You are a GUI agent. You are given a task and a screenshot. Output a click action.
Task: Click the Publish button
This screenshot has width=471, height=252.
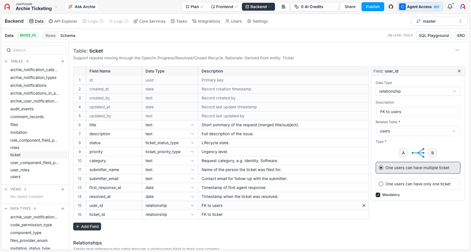[x=373, y=7]
